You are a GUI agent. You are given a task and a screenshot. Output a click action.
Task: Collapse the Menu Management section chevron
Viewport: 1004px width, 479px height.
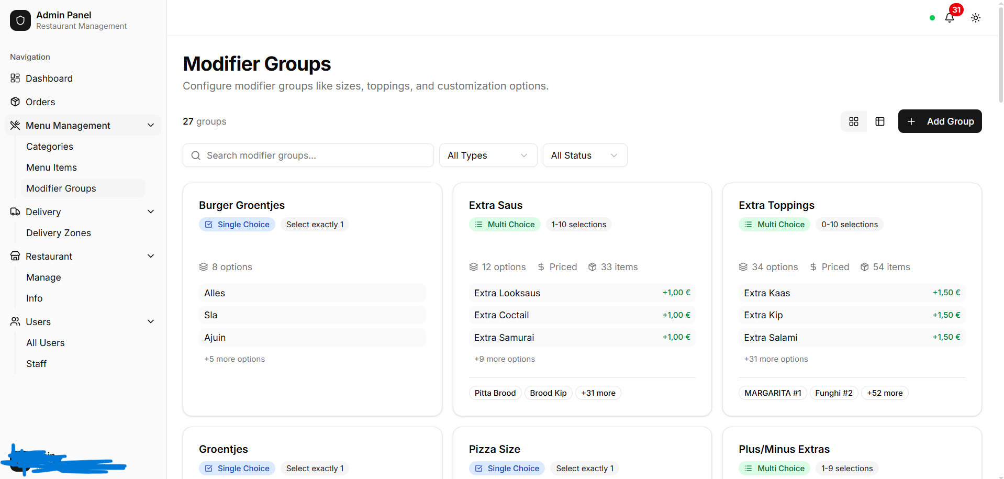151,125
